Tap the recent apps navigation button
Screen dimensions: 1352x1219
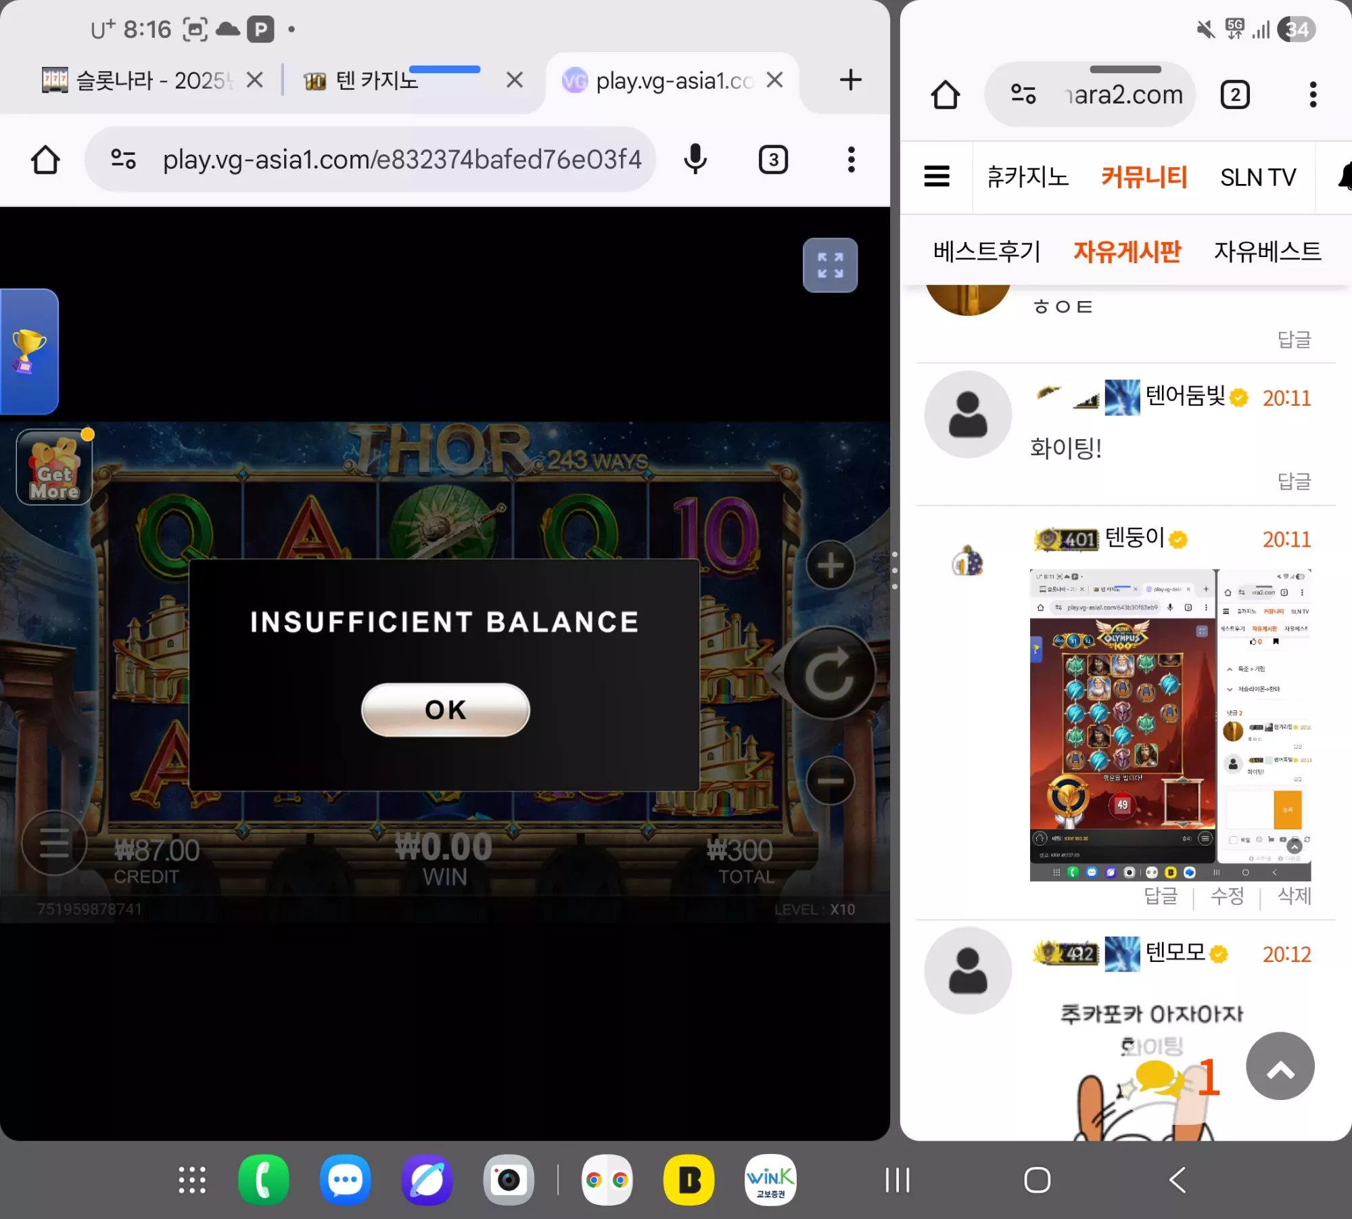pos(898,1180)
